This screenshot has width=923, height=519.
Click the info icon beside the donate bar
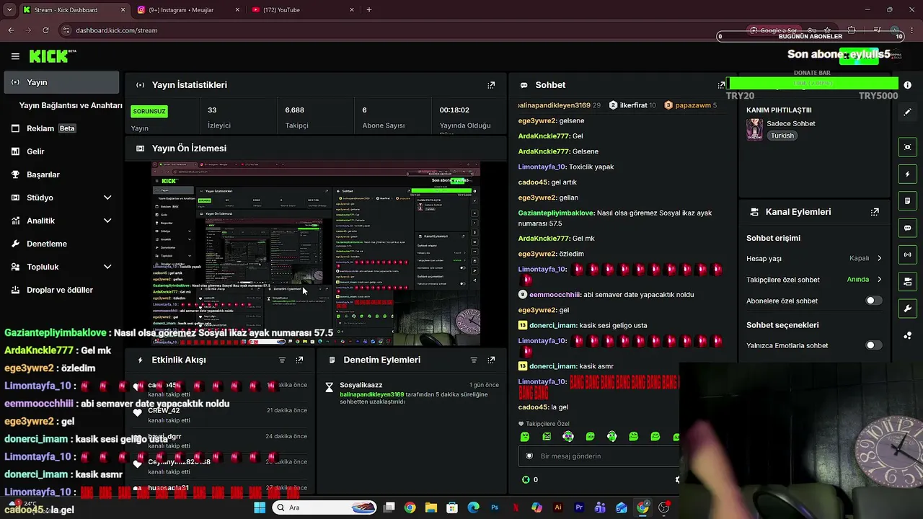click(908, 85)
